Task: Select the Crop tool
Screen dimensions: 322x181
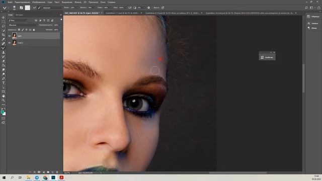Action: (4, 35)
